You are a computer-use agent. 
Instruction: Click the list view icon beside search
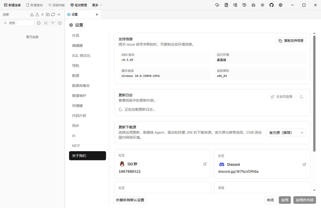[x=46, y=23]
